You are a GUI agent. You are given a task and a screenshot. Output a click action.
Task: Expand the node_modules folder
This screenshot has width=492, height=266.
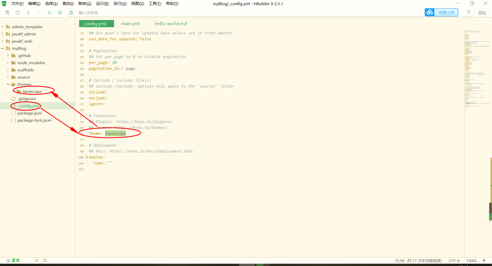tap(8, 63)
